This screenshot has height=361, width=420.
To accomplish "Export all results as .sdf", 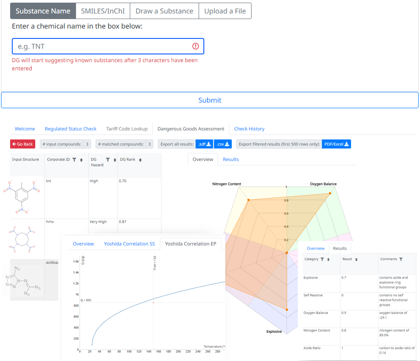I will click(x=205, y=144).
